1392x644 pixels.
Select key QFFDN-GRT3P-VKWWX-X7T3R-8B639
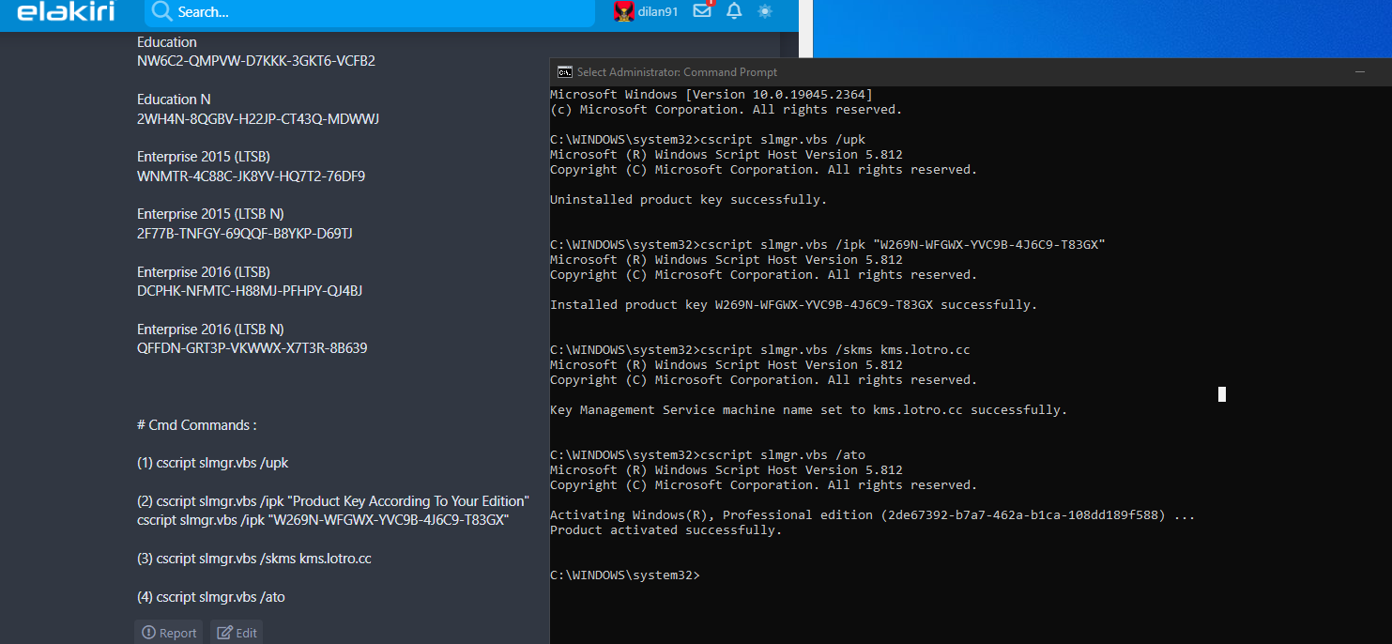click(252, 348)
